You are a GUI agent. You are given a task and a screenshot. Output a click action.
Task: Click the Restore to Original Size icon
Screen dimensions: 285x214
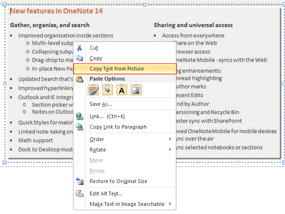(x=80, y=181)
